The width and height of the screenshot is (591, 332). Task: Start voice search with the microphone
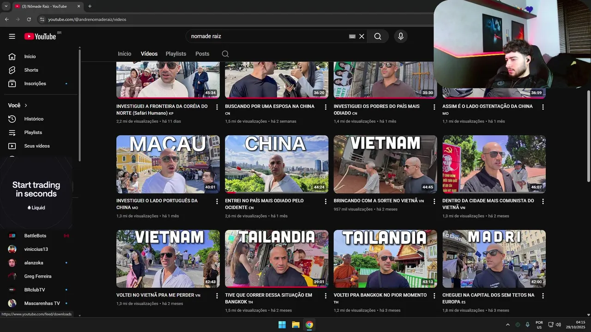pos(400,36)
